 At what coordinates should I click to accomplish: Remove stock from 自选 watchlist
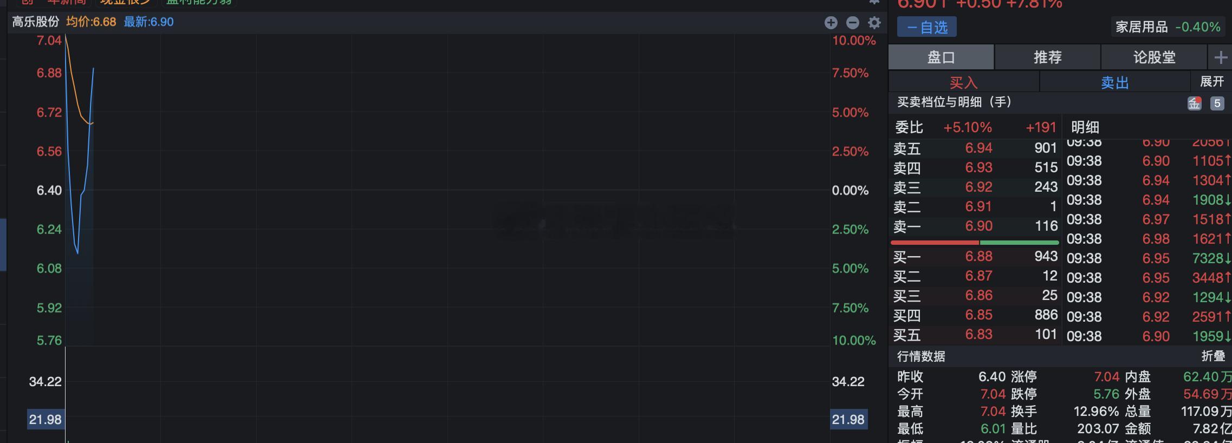tap(926, 27)
